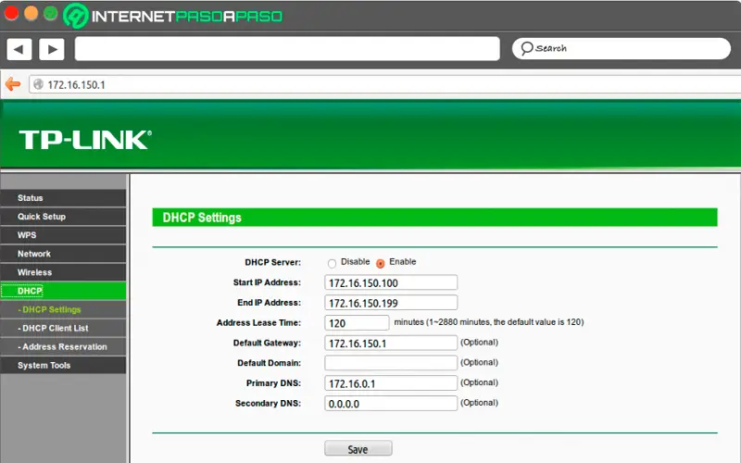Click the Primary DNS field
The image size is (741, 463).
[x=391, y=383]
